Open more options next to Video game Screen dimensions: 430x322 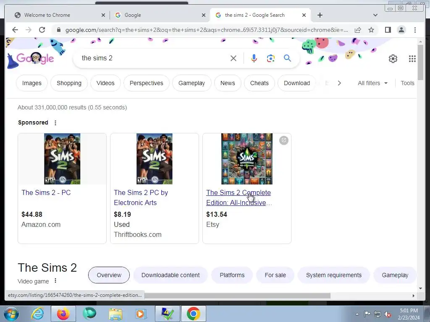click(55, 280)
